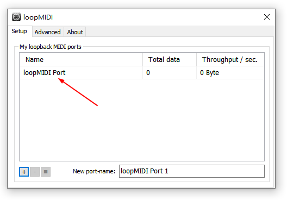Click the Throughput / sec. column header

pyautogui.click(x=230, y=60)
